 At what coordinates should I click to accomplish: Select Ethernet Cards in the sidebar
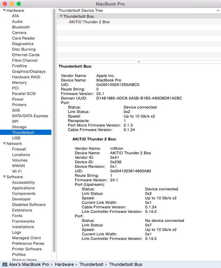point(26,55)
